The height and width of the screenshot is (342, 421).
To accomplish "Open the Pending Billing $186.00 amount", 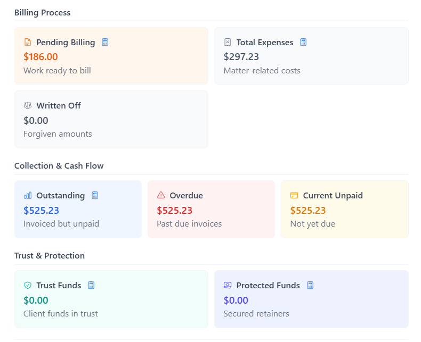I will [x=41, y=57].
